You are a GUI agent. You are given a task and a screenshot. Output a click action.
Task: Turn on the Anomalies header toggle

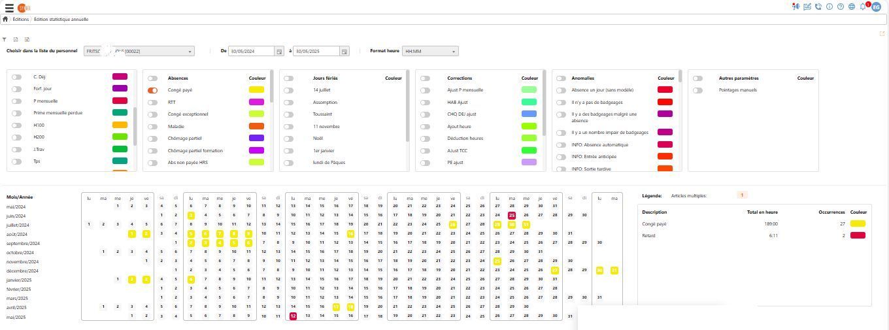pos(561,78)
